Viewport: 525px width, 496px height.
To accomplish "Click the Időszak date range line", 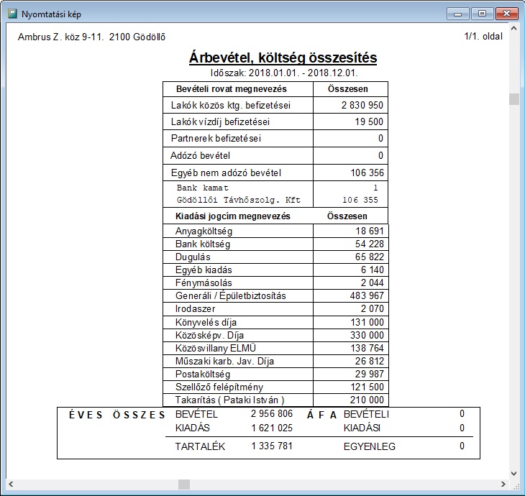I will pos(284,73).
